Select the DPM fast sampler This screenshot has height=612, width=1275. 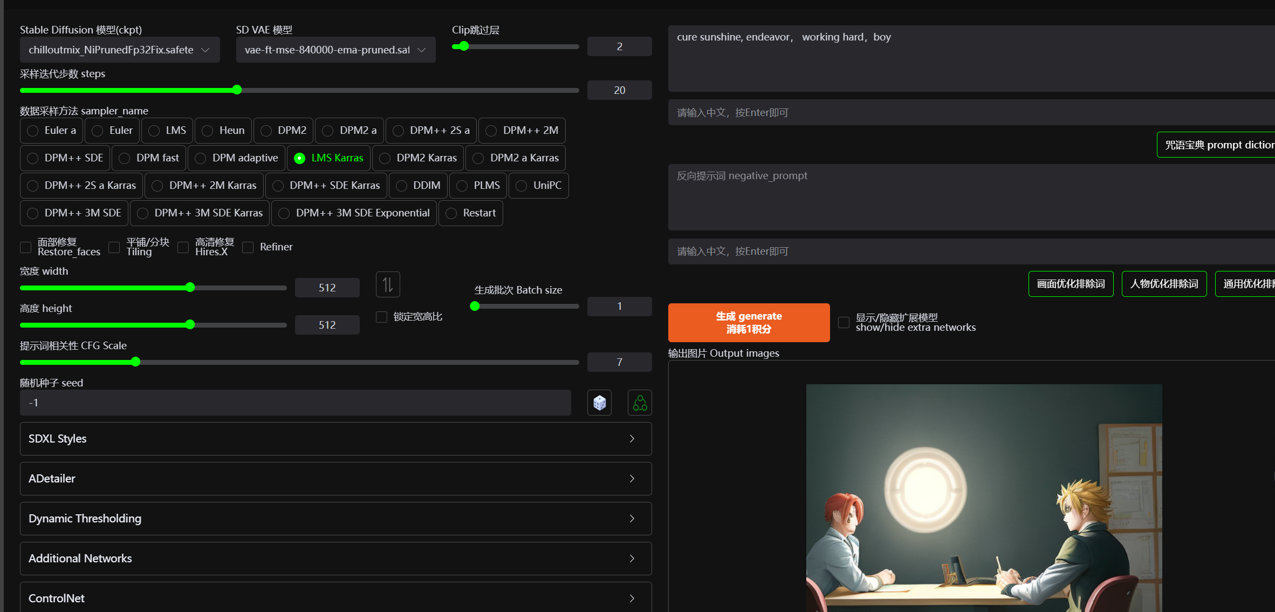[x=149, y=158]
